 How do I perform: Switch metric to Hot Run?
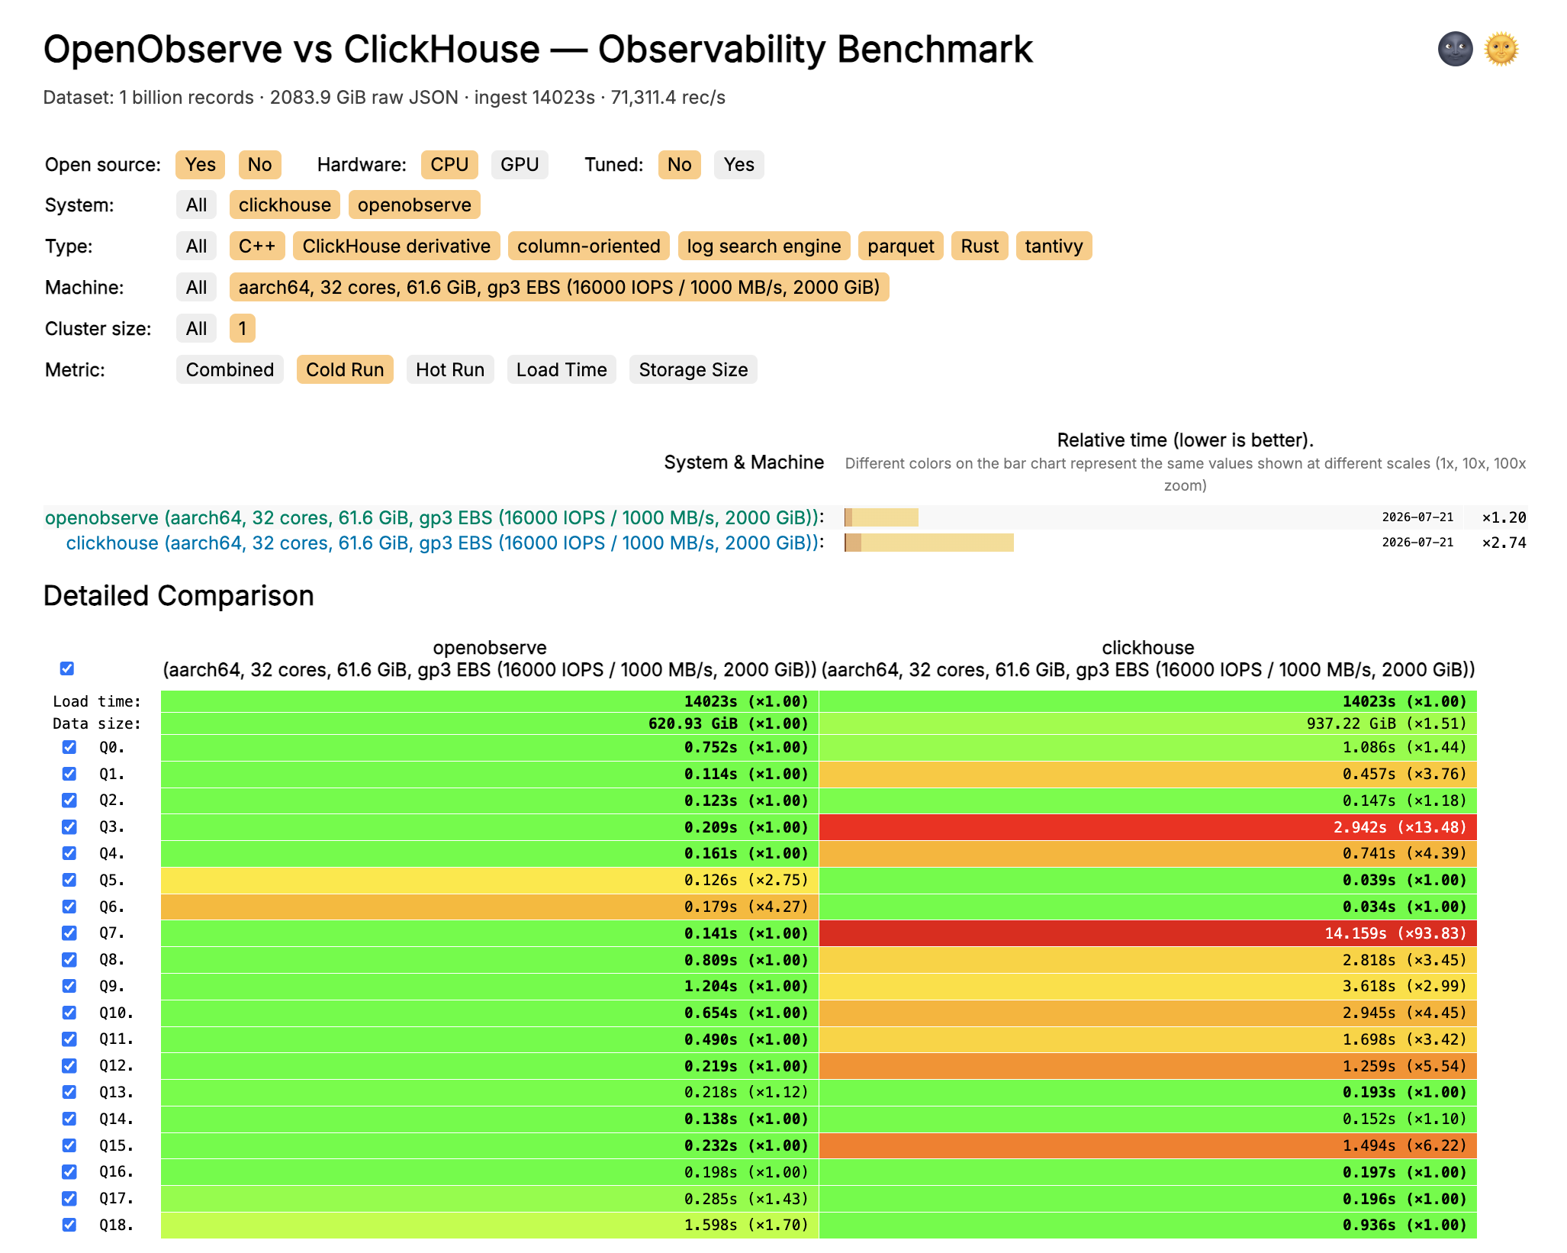(450, 370)
